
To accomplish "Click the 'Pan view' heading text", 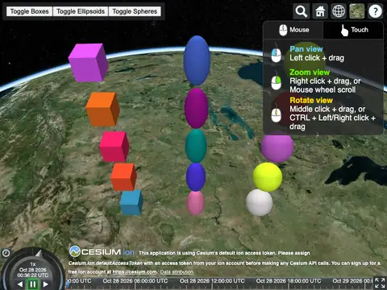I will tap(306, 49).
